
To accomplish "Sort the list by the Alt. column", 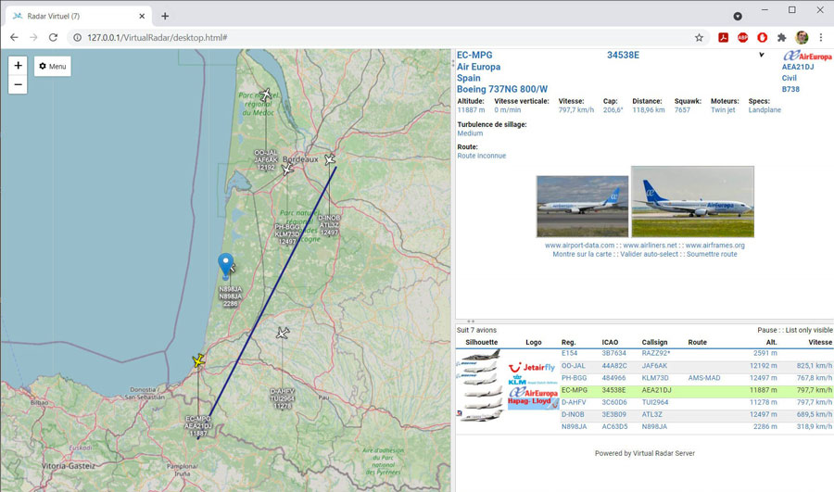I will coord(771,342).
